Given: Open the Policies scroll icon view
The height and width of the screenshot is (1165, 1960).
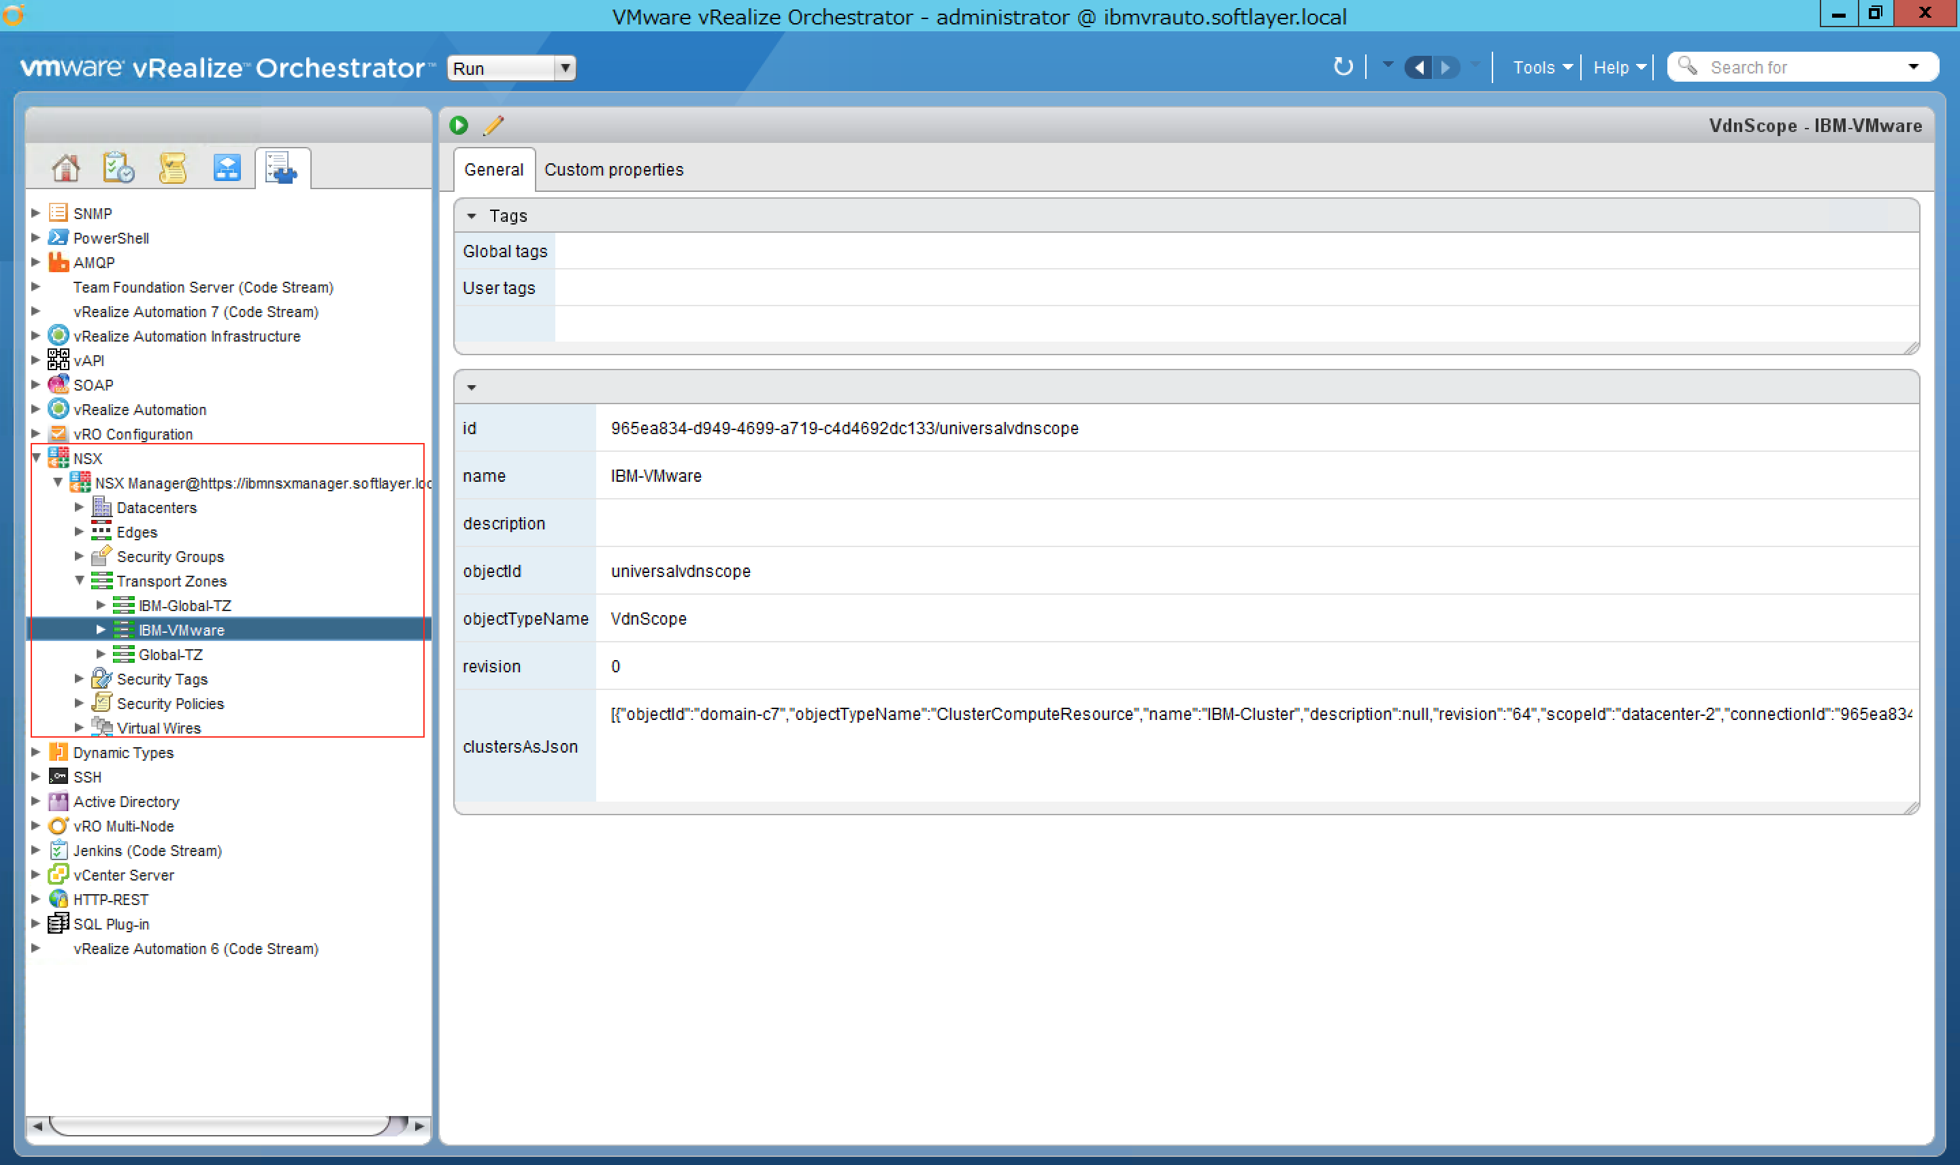Looking at the screenshot, I should pos(173,168).
